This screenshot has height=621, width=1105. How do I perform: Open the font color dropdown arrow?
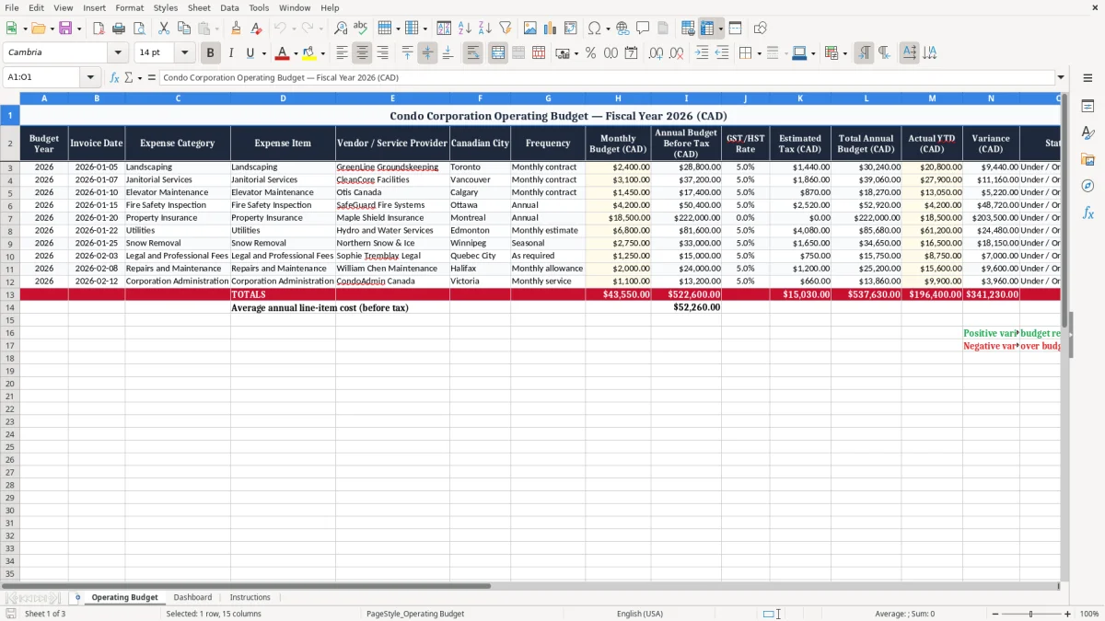tap(296, 53)
